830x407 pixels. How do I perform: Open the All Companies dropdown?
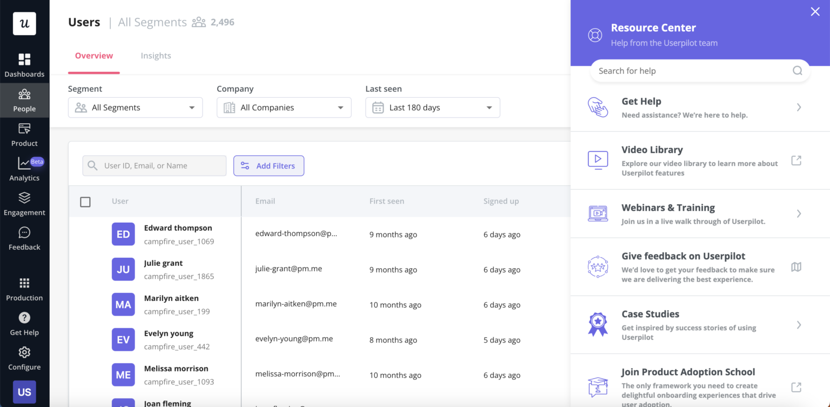coord(284,108)
